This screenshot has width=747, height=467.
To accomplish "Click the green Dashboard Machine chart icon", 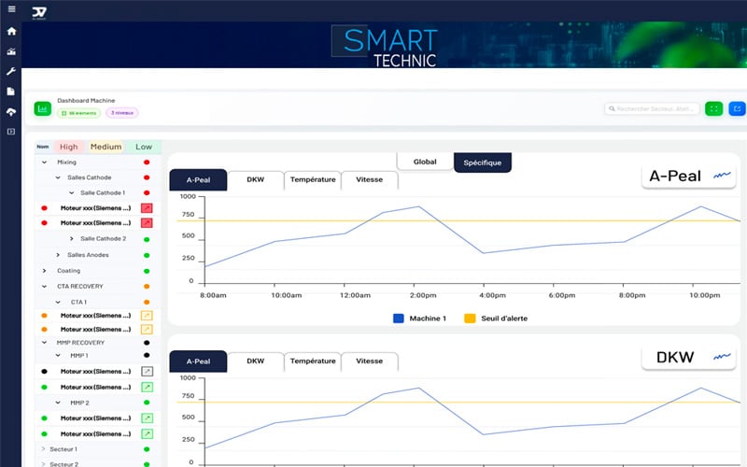I will click(x=43, y=109).
